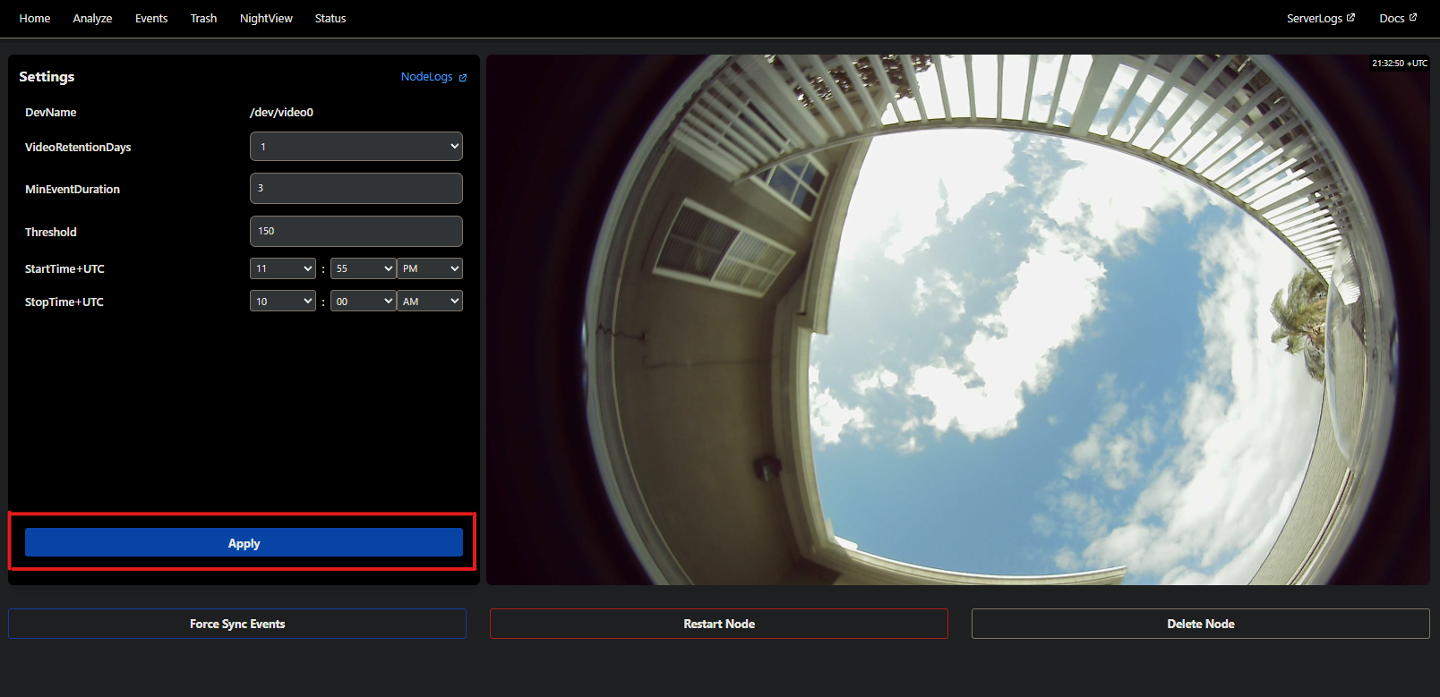Image resolution: width=1440 pixels, height=697 pixels.
Task: Switch to the Events page
Action: coord(151,19)
